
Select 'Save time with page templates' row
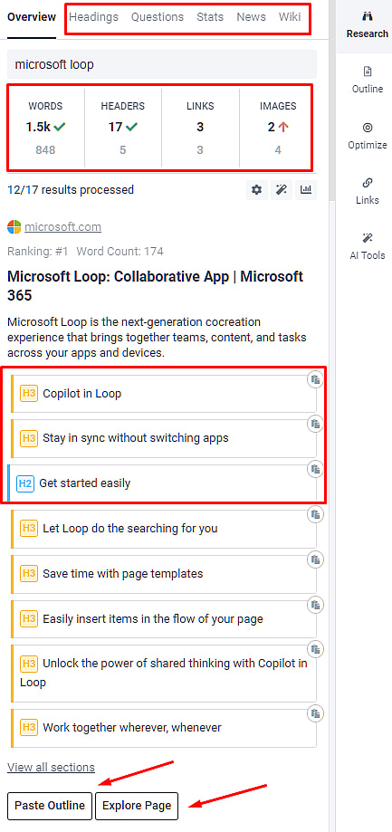click(x=163, y=574)
